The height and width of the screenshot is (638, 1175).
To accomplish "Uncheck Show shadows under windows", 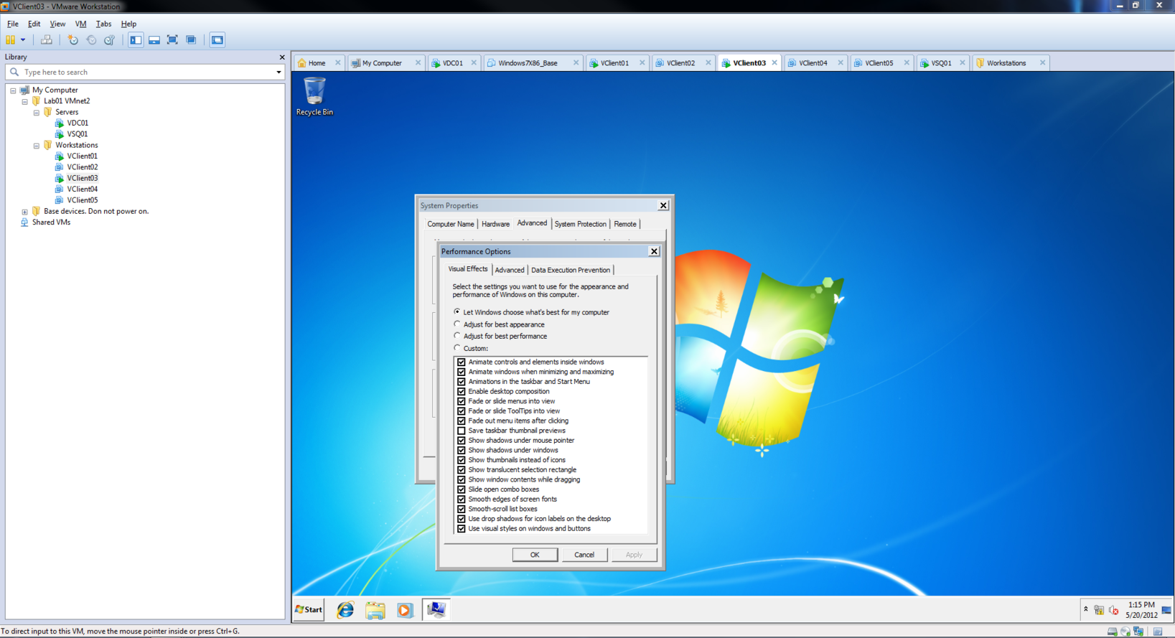I will (462, 451).
